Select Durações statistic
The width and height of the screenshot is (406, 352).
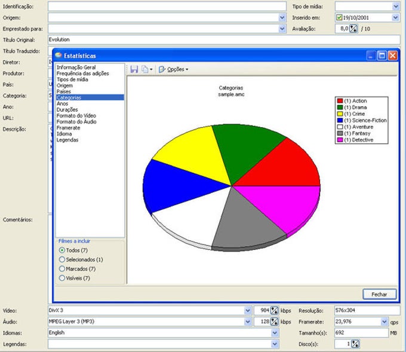click(67, 109)
